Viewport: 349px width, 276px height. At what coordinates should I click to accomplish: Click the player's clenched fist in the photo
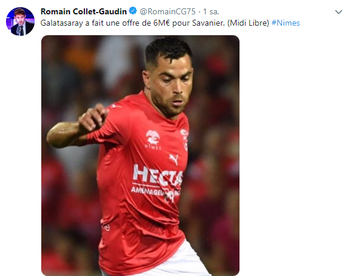point(92,117)
